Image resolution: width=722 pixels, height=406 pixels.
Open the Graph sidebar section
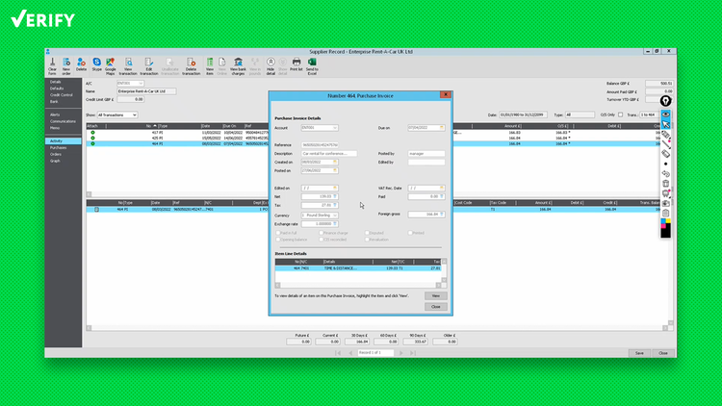point(55,161)
